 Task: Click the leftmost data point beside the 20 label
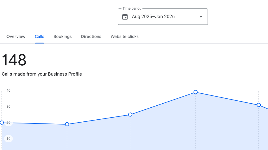point(2,123)
